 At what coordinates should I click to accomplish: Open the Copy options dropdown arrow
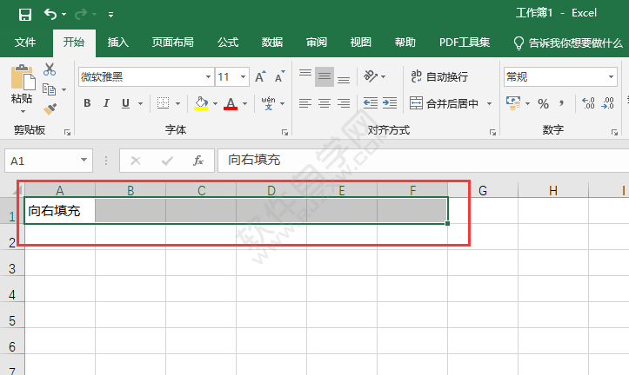(x=64, y=89)
